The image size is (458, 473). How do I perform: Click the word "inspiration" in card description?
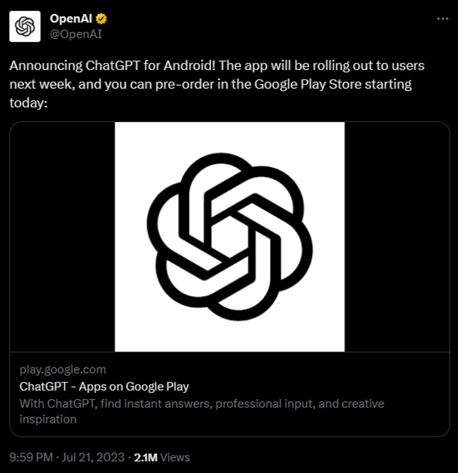(x=48, y=420)
